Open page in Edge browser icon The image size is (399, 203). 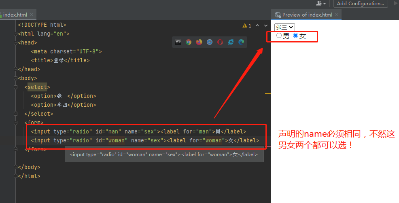tap(241, 42)
